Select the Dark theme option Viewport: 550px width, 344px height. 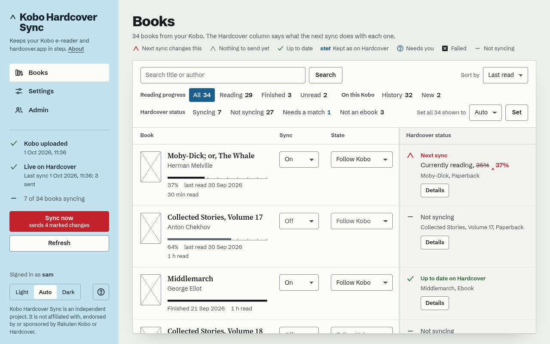(x=68, y=292)
